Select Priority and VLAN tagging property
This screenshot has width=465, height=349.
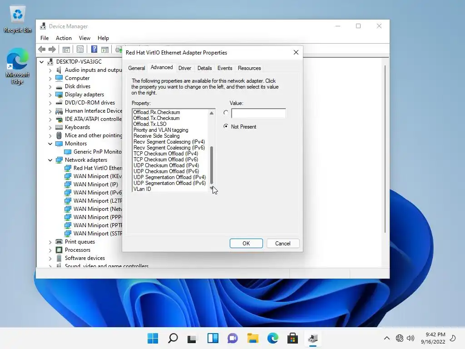[x=161, y=130]
